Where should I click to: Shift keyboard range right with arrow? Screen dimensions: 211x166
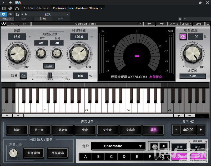(190, 116)
